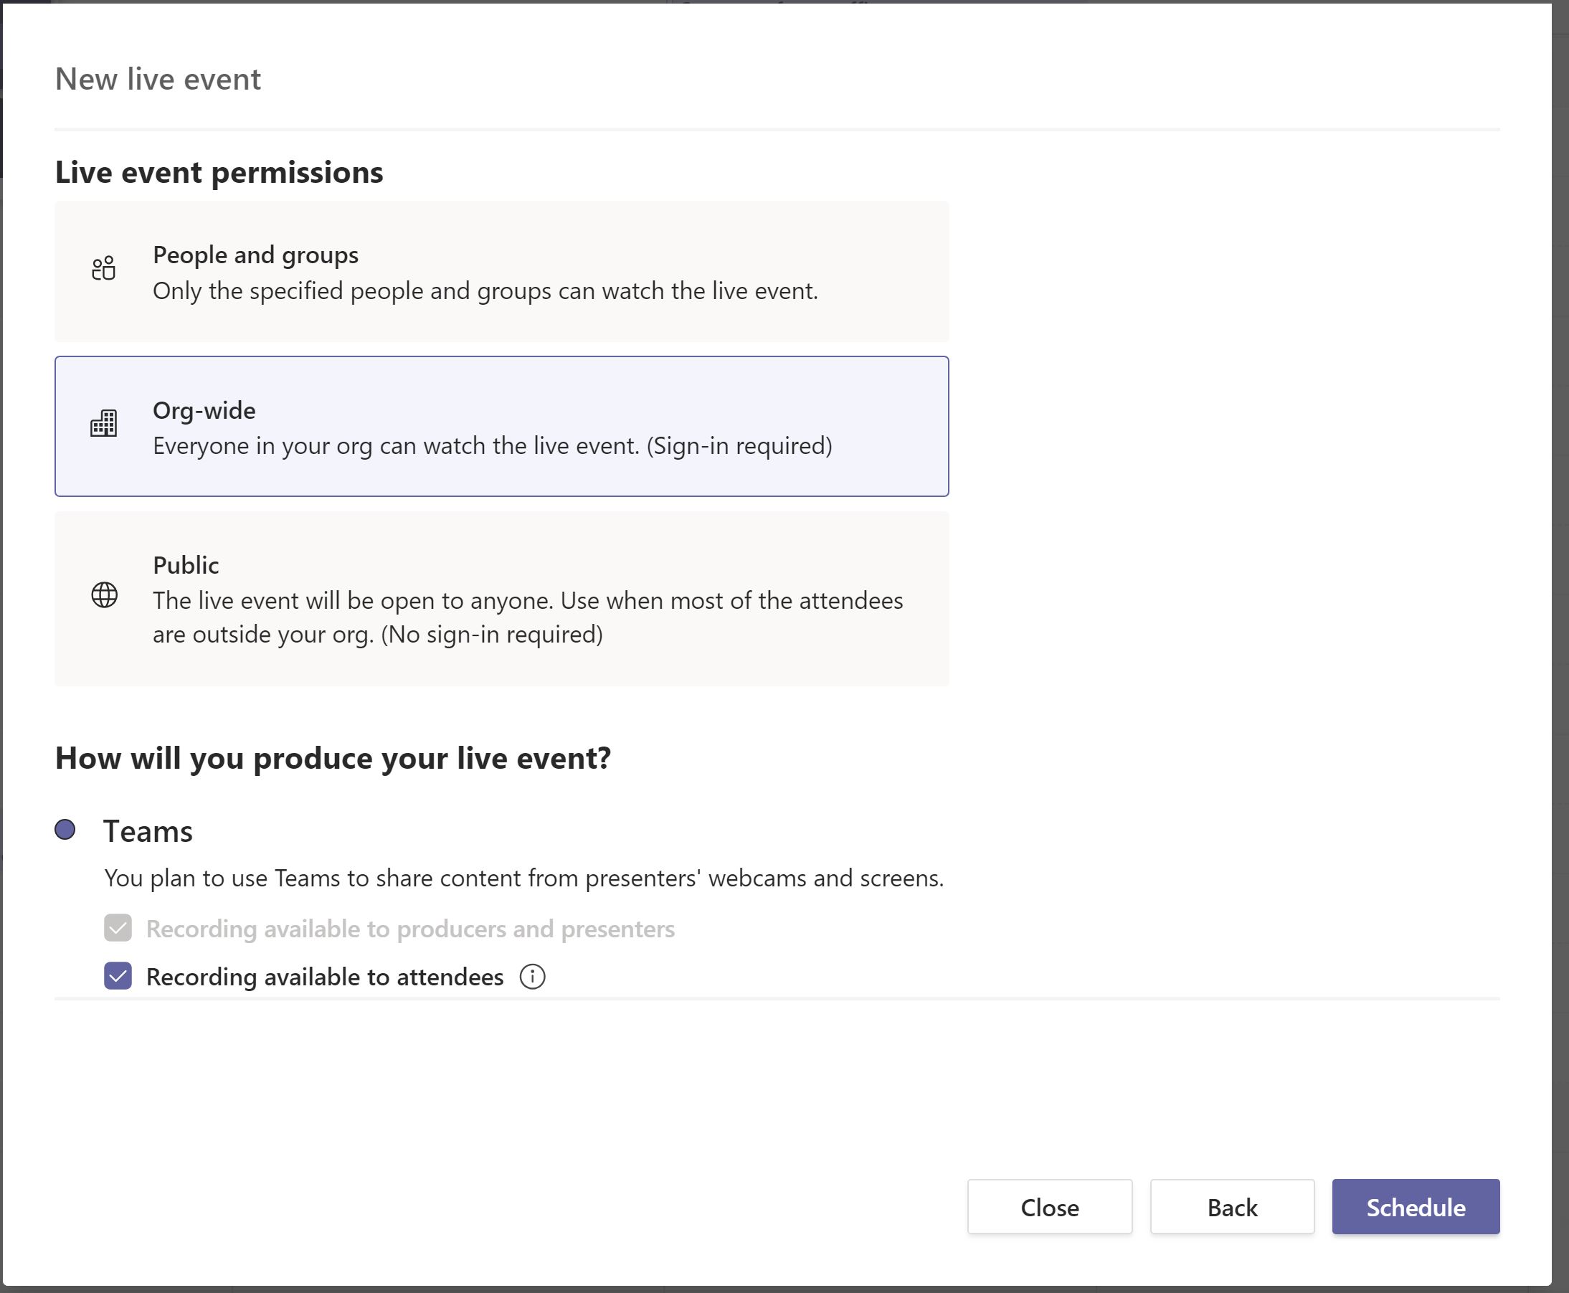Click the Teams production method label
Viewport: 1569px width, 1293px height.
pyautogui.click(x=148, y=830)
